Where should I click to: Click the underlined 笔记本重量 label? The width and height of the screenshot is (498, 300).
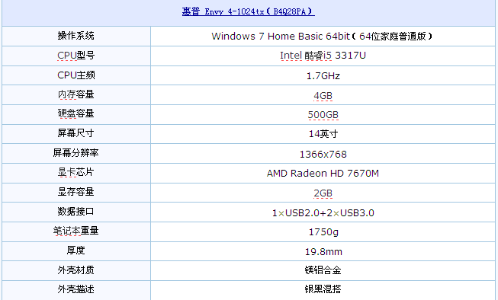[76, 231]
